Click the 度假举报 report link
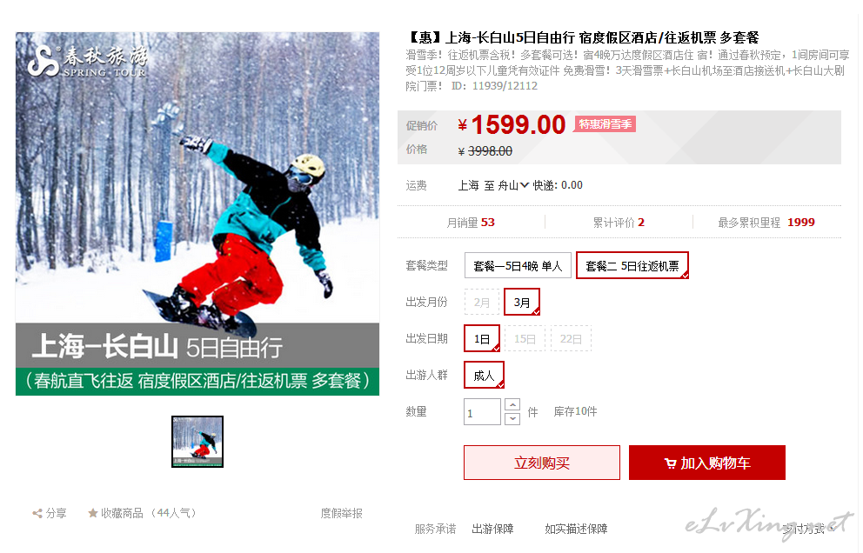This screenshot has height=553, width=863. point(341,513)
